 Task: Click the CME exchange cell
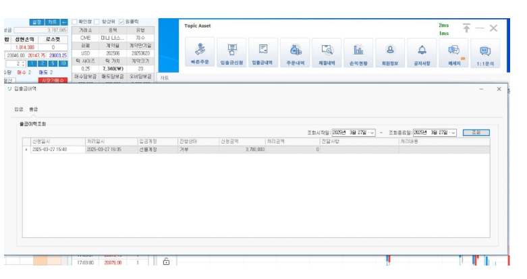(x=86, y=38)
